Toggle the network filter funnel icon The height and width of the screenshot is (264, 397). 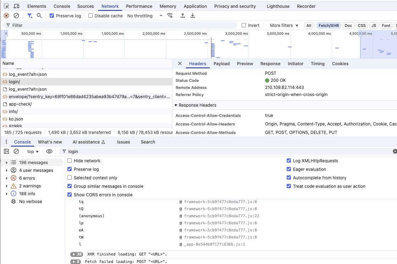click(x=29, y=16)
